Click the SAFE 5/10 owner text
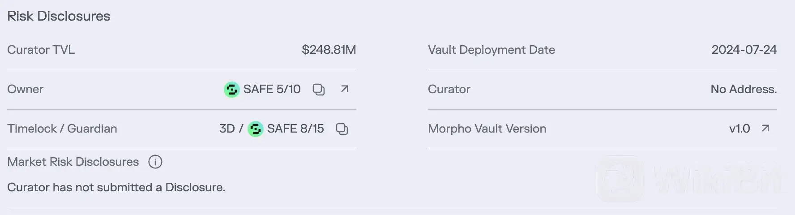This screenshot has width=795, height=215. [272, 89]
